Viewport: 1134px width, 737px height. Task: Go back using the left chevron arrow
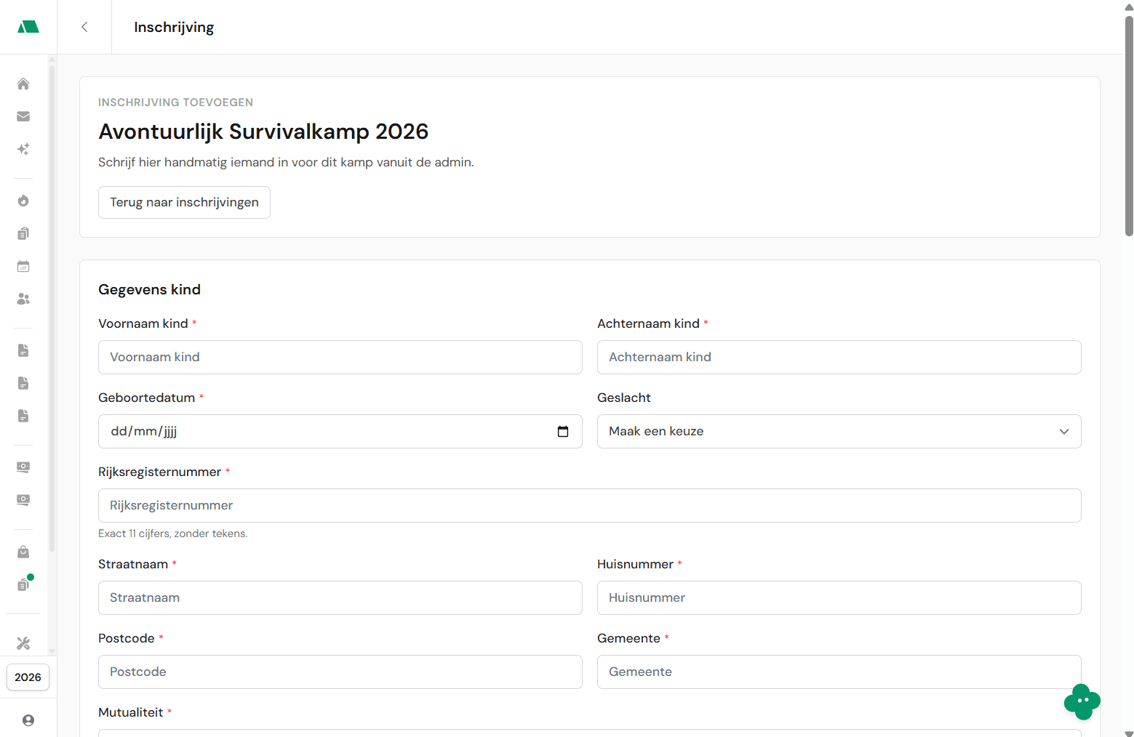pyautogui.click(x=84, y=27)
